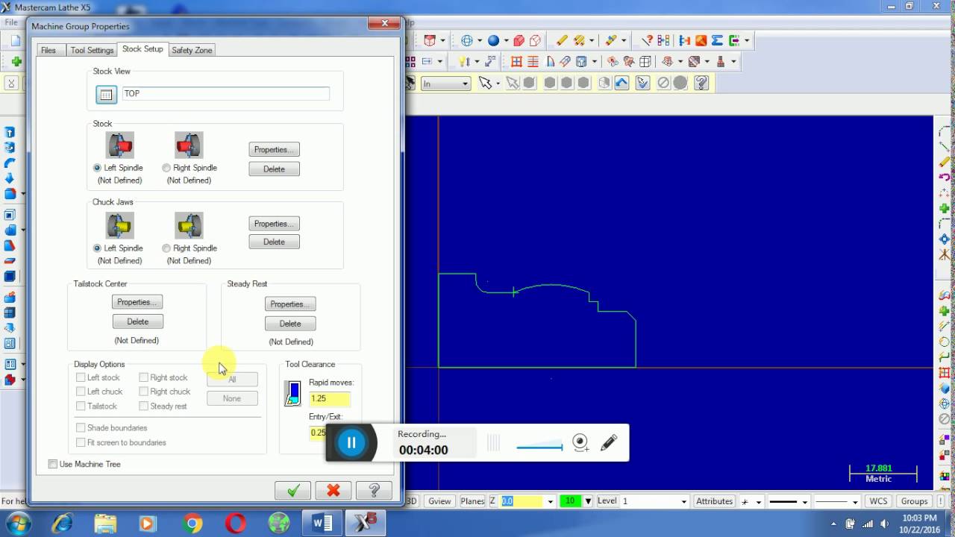
Task: Select Left Spindle radio for Stock
Action: (x=97, y=168)
